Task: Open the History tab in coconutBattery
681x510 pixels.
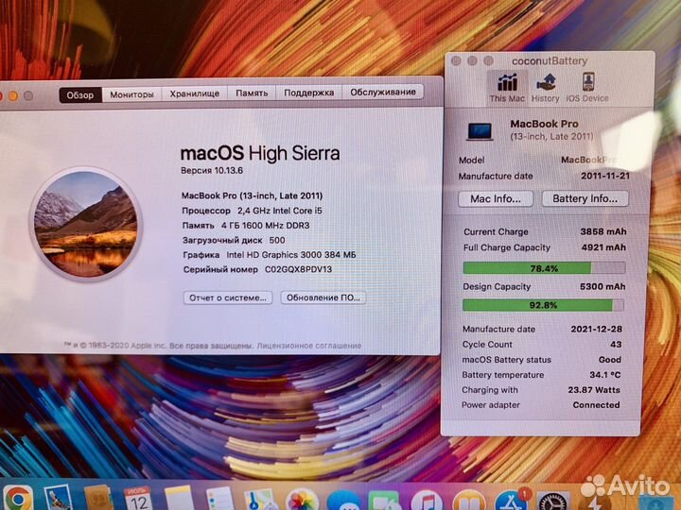Action: pyautogui.click(x=546, y=88)
